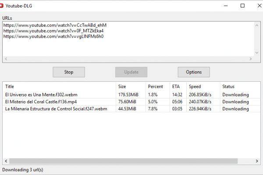
Task: Click inside the URLs text box
Action: click(x=128, y=38)
